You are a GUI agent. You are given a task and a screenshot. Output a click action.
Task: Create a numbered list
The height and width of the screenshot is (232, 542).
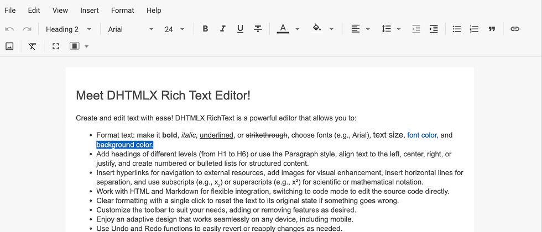[x=474, y=29]
